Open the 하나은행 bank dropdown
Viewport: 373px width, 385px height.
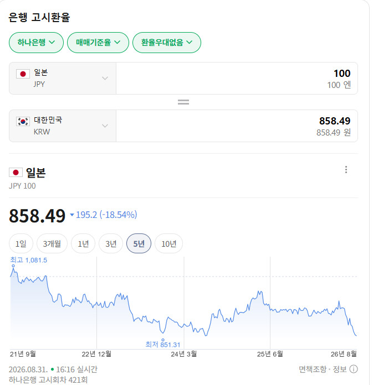pyautogui.click(x=36, y=43)
